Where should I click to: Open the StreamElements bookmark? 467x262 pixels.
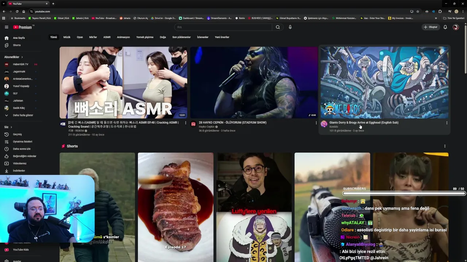[220, 18]
